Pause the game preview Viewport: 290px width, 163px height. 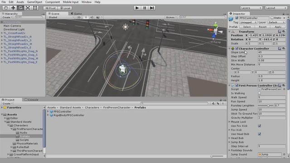[145, 8]
